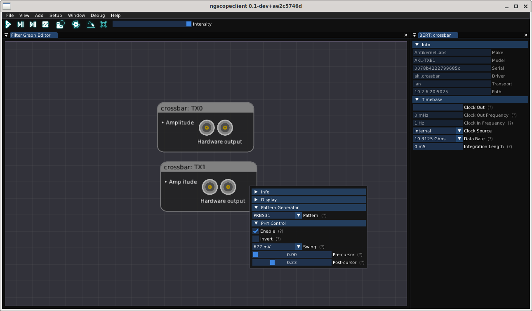
Task: Check the Invert checkbox
Action: click(256, 239)
